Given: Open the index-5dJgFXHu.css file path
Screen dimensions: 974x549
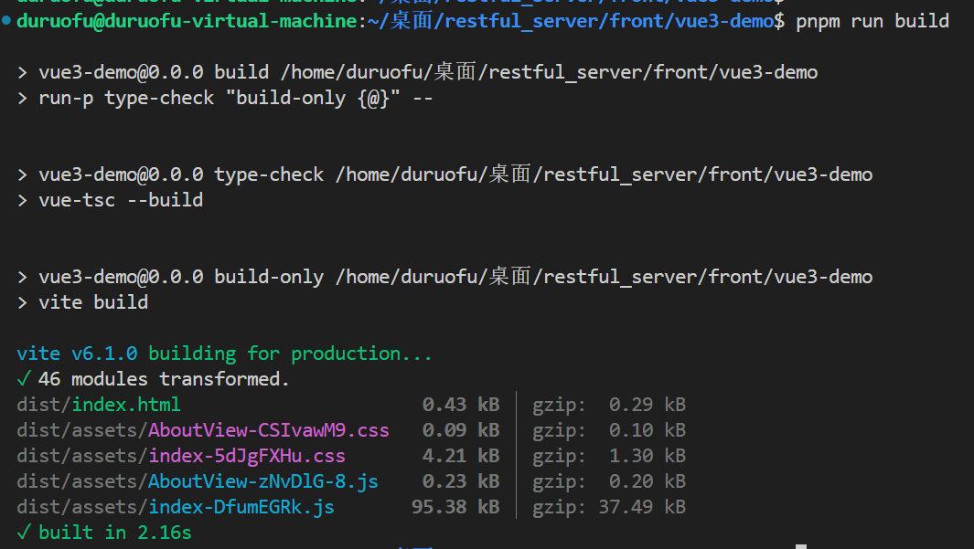Looking at the screenshot, I should [x=246, y=456].
